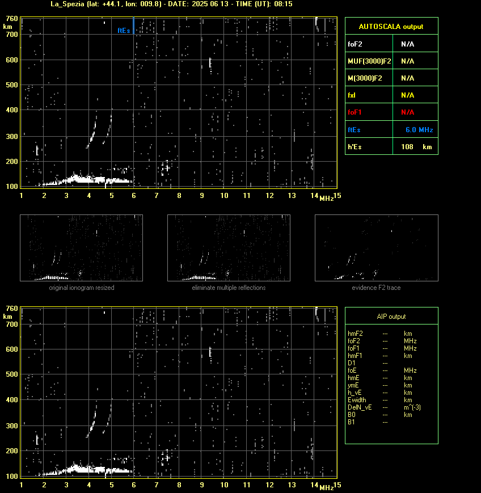Click the foF2 label in AUTOSCALA table
Viewport: 481px width, 493px height.
click(x=355, y=44)
